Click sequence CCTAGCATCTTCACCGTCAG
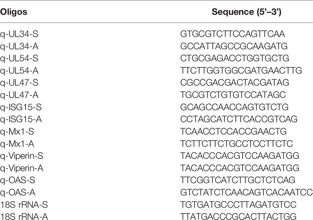 [x=239, y=119]
